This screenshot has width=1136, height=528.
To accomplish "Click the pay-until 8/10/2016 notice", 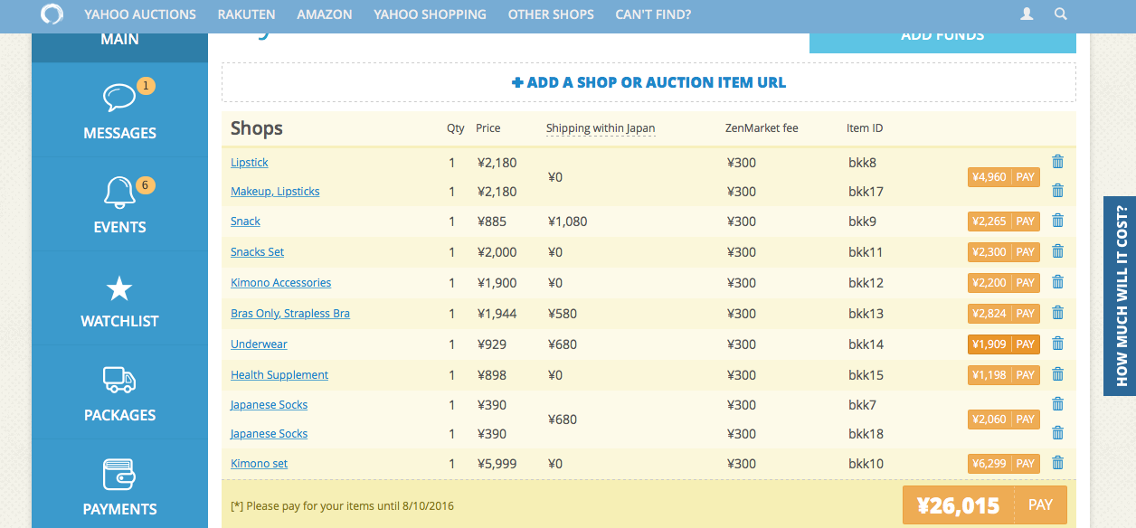I will tap(343, 505).
